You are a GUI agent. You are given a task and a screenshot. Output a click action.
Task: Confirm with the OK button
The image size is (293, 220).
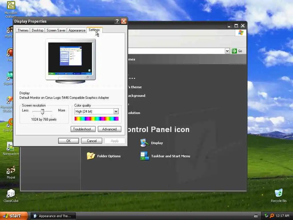click(x=68, y=141)
